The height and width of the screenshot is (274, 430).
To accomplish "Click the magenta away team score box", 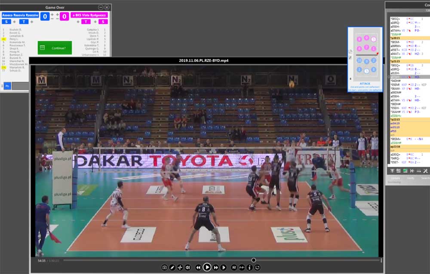I will (x=64, y=16).
